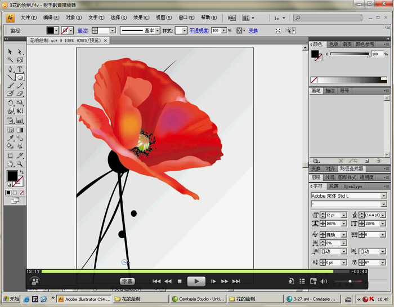Toggle the player subtitle (字幕) button
Image resolution: width=394 pixels, height=307 pixels.
(x=127, y=281)
